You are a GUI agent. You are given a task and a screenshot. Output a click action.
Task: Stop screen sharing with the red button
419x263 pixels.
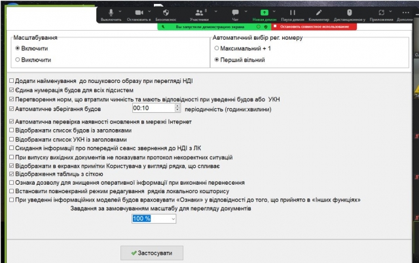314,27
